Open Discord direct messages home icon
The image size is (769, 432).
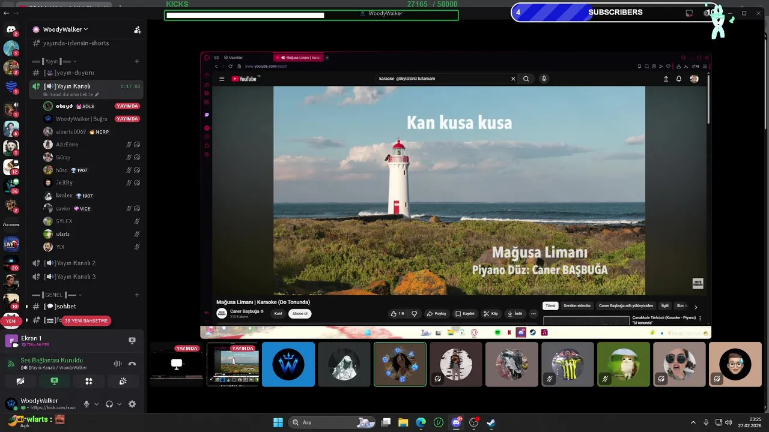(11, 29)
